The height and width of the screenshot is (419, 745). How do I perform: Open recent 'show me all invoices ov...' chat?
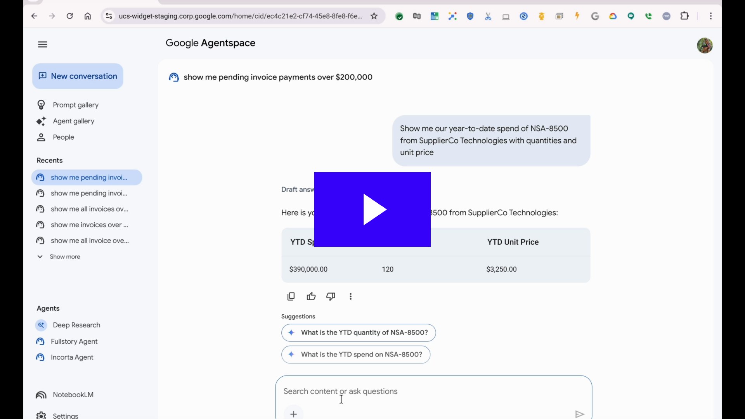82,209
